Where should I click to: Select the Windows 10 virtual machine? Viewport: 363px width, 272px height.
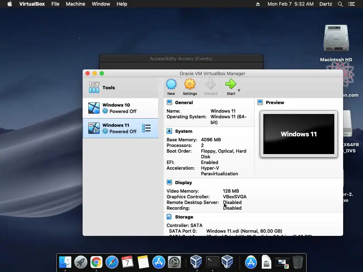pos(121,108)
